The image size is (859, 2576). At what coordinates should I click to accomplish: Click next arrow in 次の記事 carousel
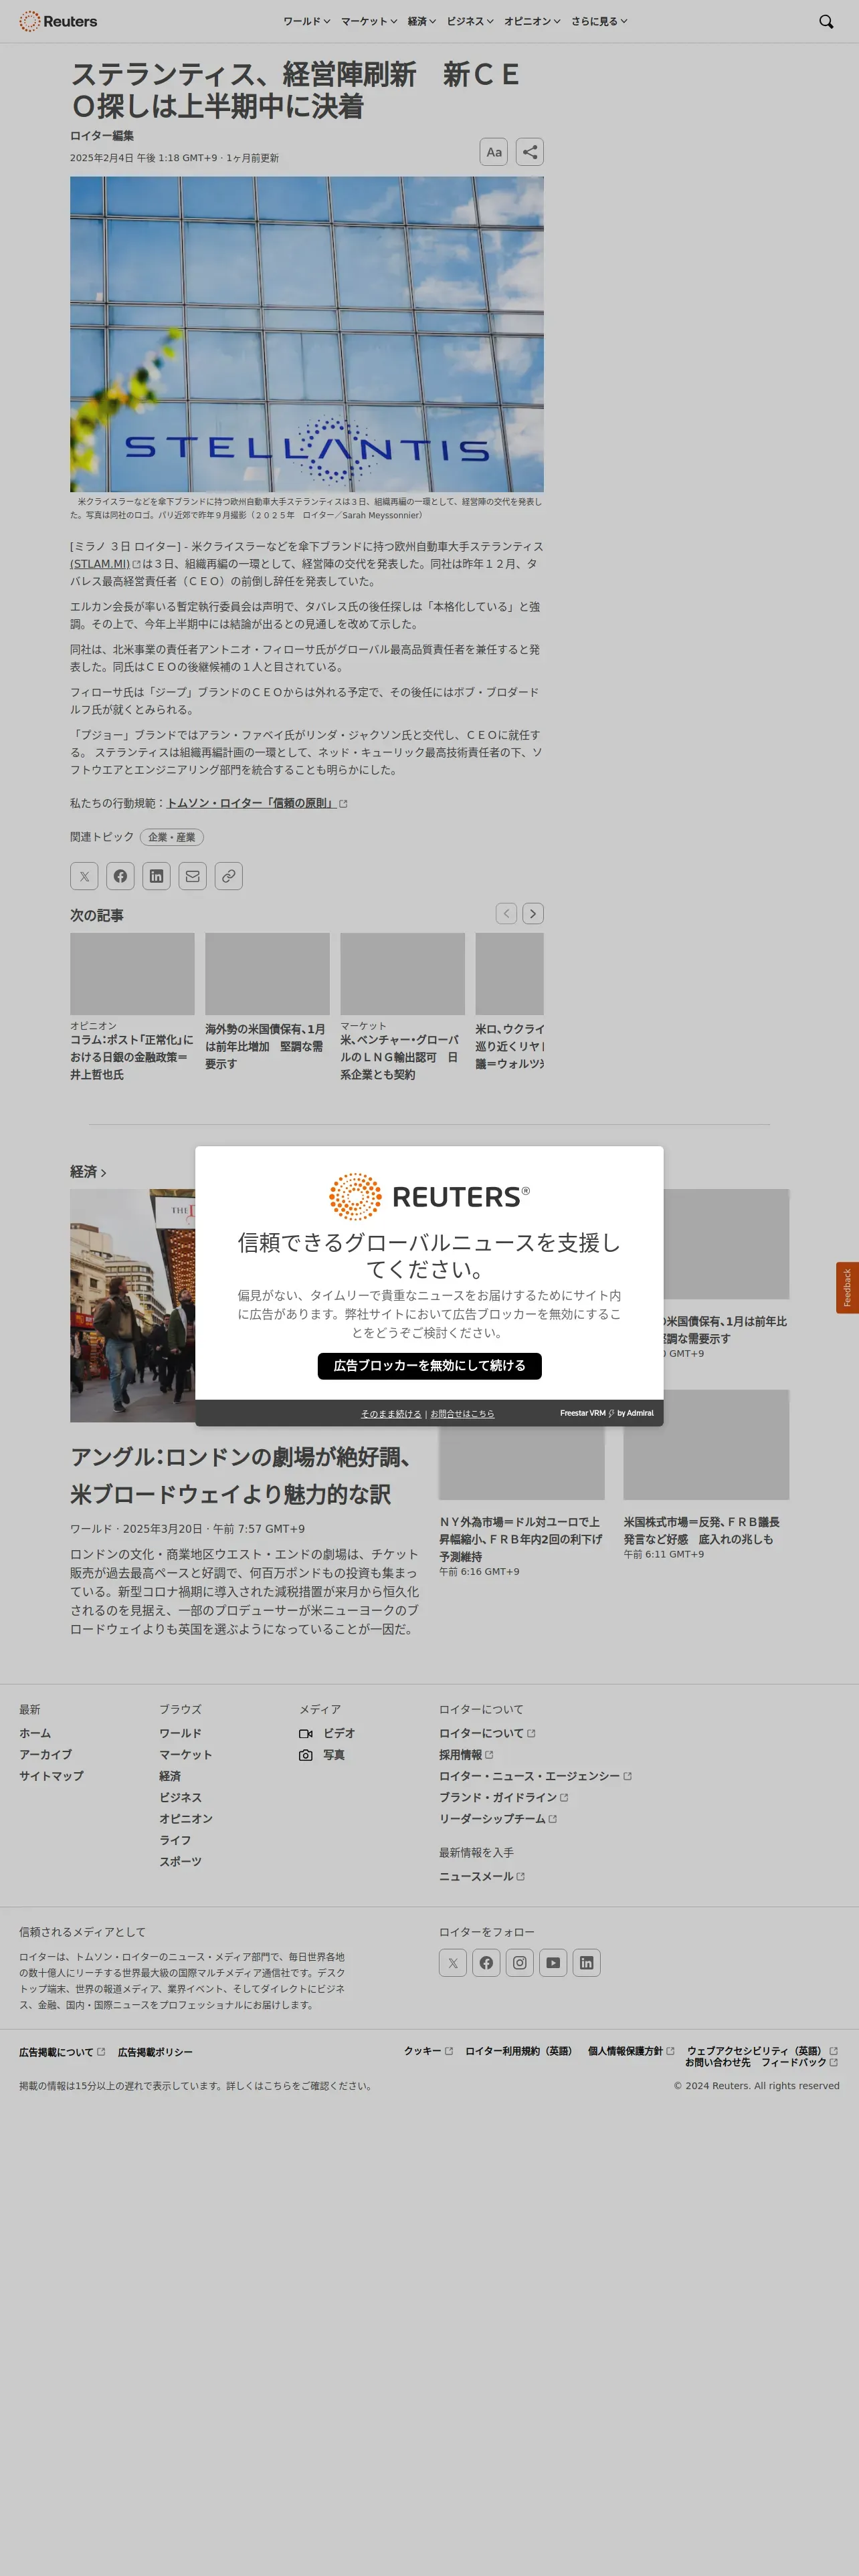pyautogui.click(x=533, y=913)
